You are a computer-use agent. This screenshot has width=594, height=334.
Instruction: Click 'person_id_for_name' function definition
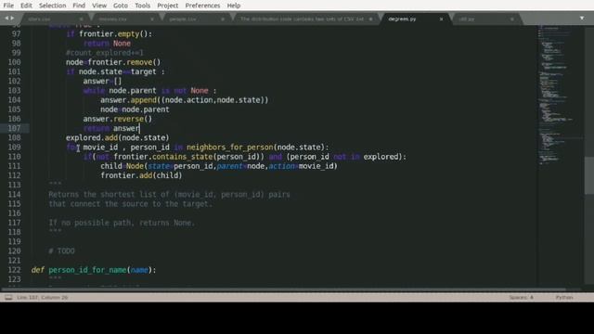point(87,270)
